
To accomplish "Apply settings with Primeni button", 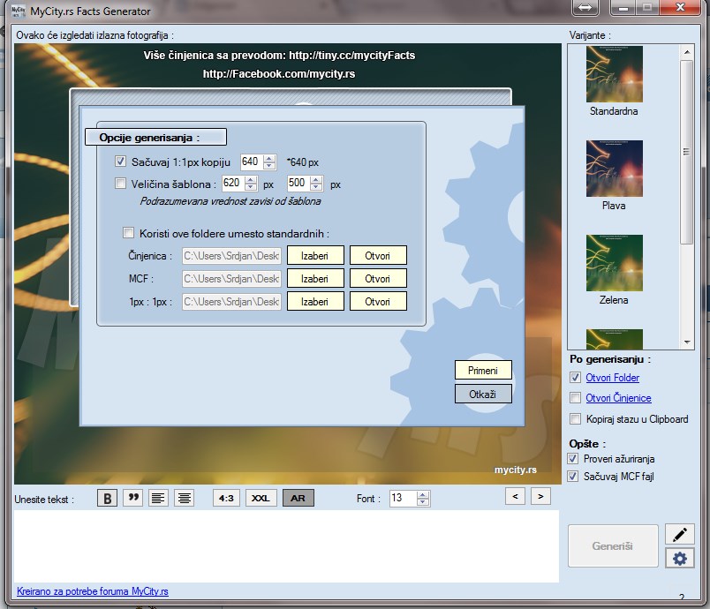I will click(x=483, y=370).
